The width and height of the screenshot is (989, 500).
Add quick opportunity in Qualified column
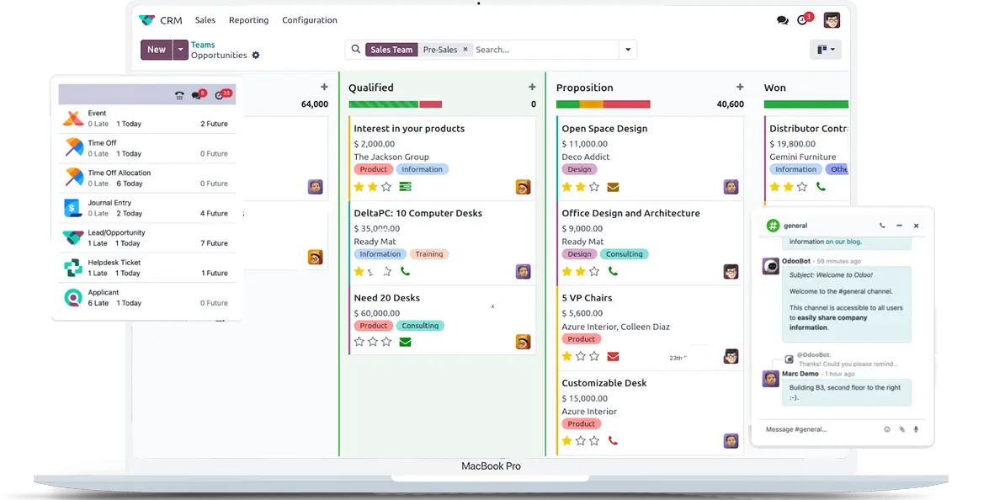(x=532, y=88)
